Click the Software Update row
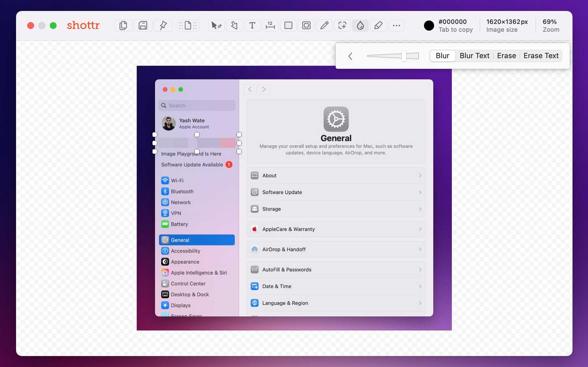The height and width of the screenshot is (367, 588). click(x=336, y=192)
